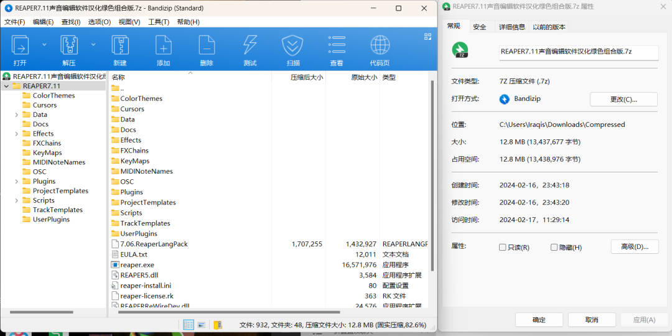Open the dropdown arrow next to 解压

(93, 44)
